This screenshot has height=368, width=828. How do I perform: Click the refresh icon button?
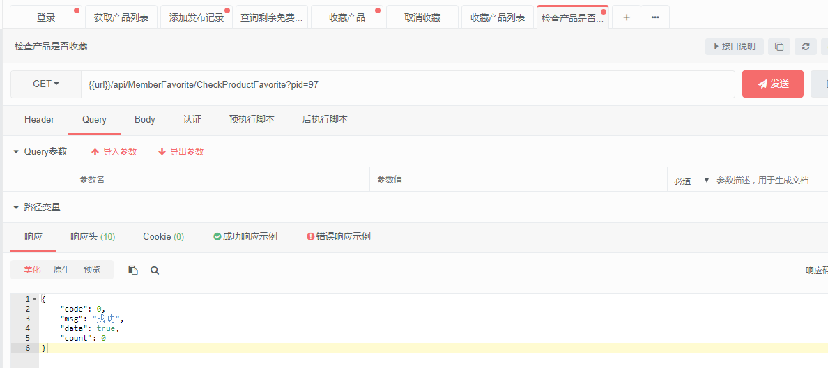point(806,47)
